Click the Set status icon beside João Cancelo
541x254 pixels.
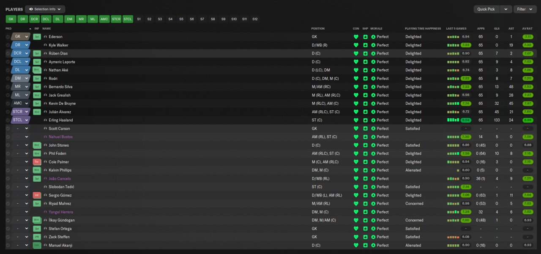(37, 179)
